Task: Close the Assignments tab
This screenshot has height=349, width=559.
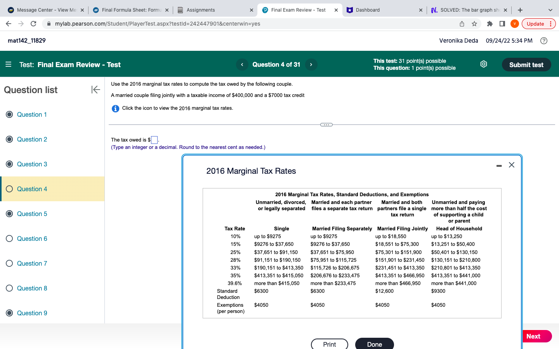Action: click(x=252, y=10)
